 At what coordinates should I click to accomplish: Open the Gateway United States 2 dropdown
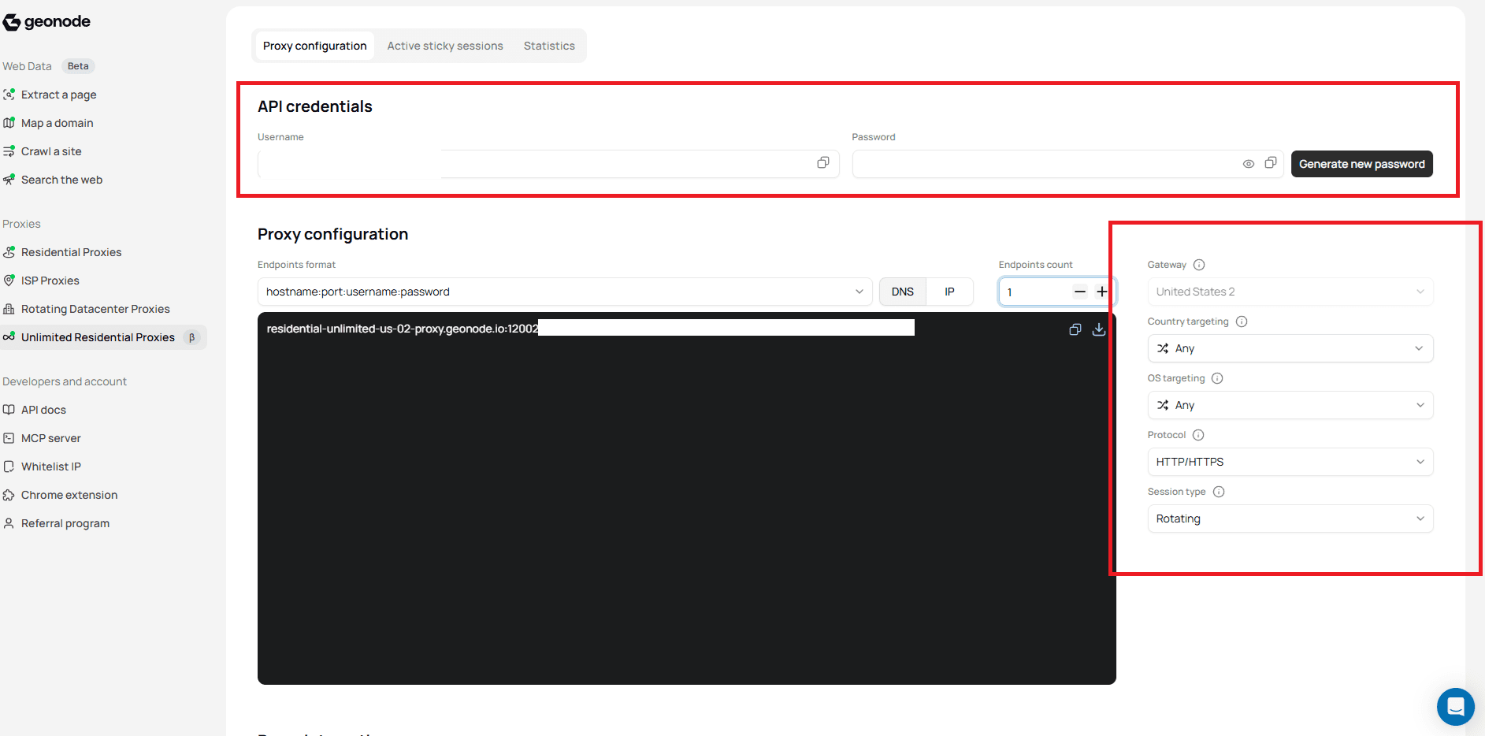pyautogui.click(x=1290, y=292)
